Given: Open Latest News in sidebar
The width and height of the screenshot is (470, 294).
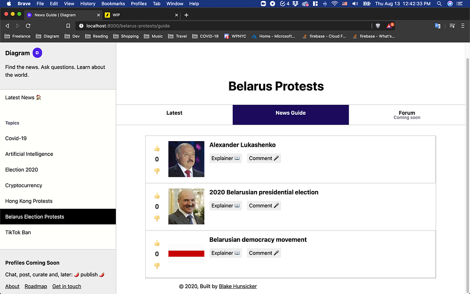Looking at the screenshot, I should (23, 97).
